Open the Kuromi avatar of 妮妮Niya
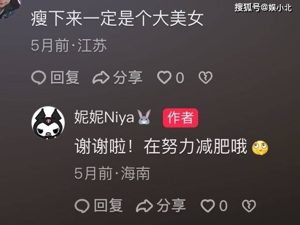 pyautogui.click(x=48, y=123)
